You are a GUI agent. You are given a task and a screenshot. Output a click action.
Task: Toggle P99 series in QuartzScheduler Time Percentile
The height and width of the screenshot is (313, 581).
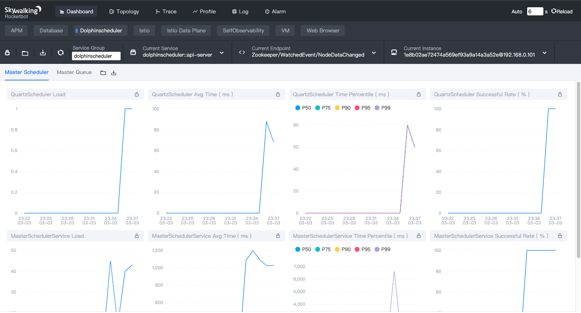(x=382, y=108)
